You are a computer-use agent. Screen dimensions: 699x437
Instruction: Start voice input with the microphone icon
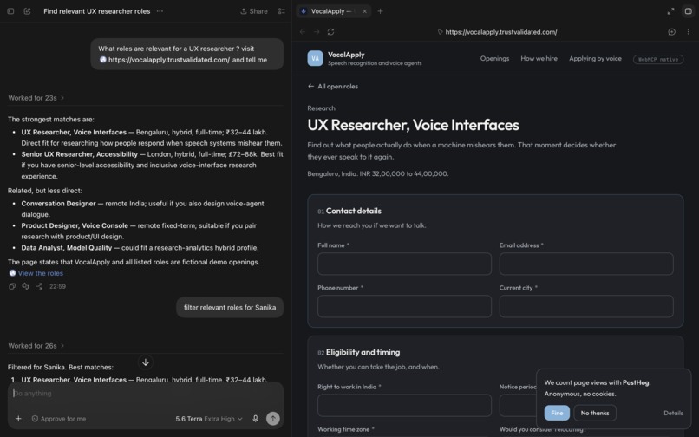click(x=256, y=418)
